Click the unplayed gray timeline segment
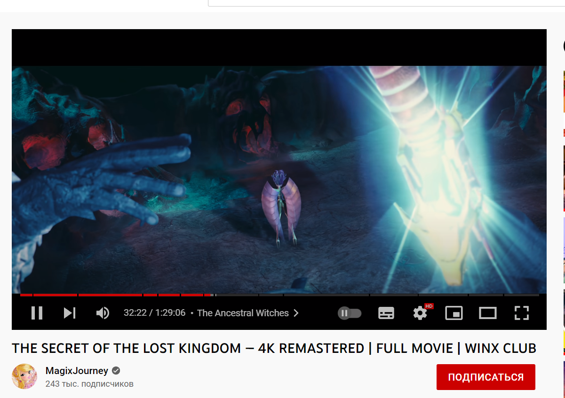Viewport: 565px width, 398px height. [x=376, y=295]
